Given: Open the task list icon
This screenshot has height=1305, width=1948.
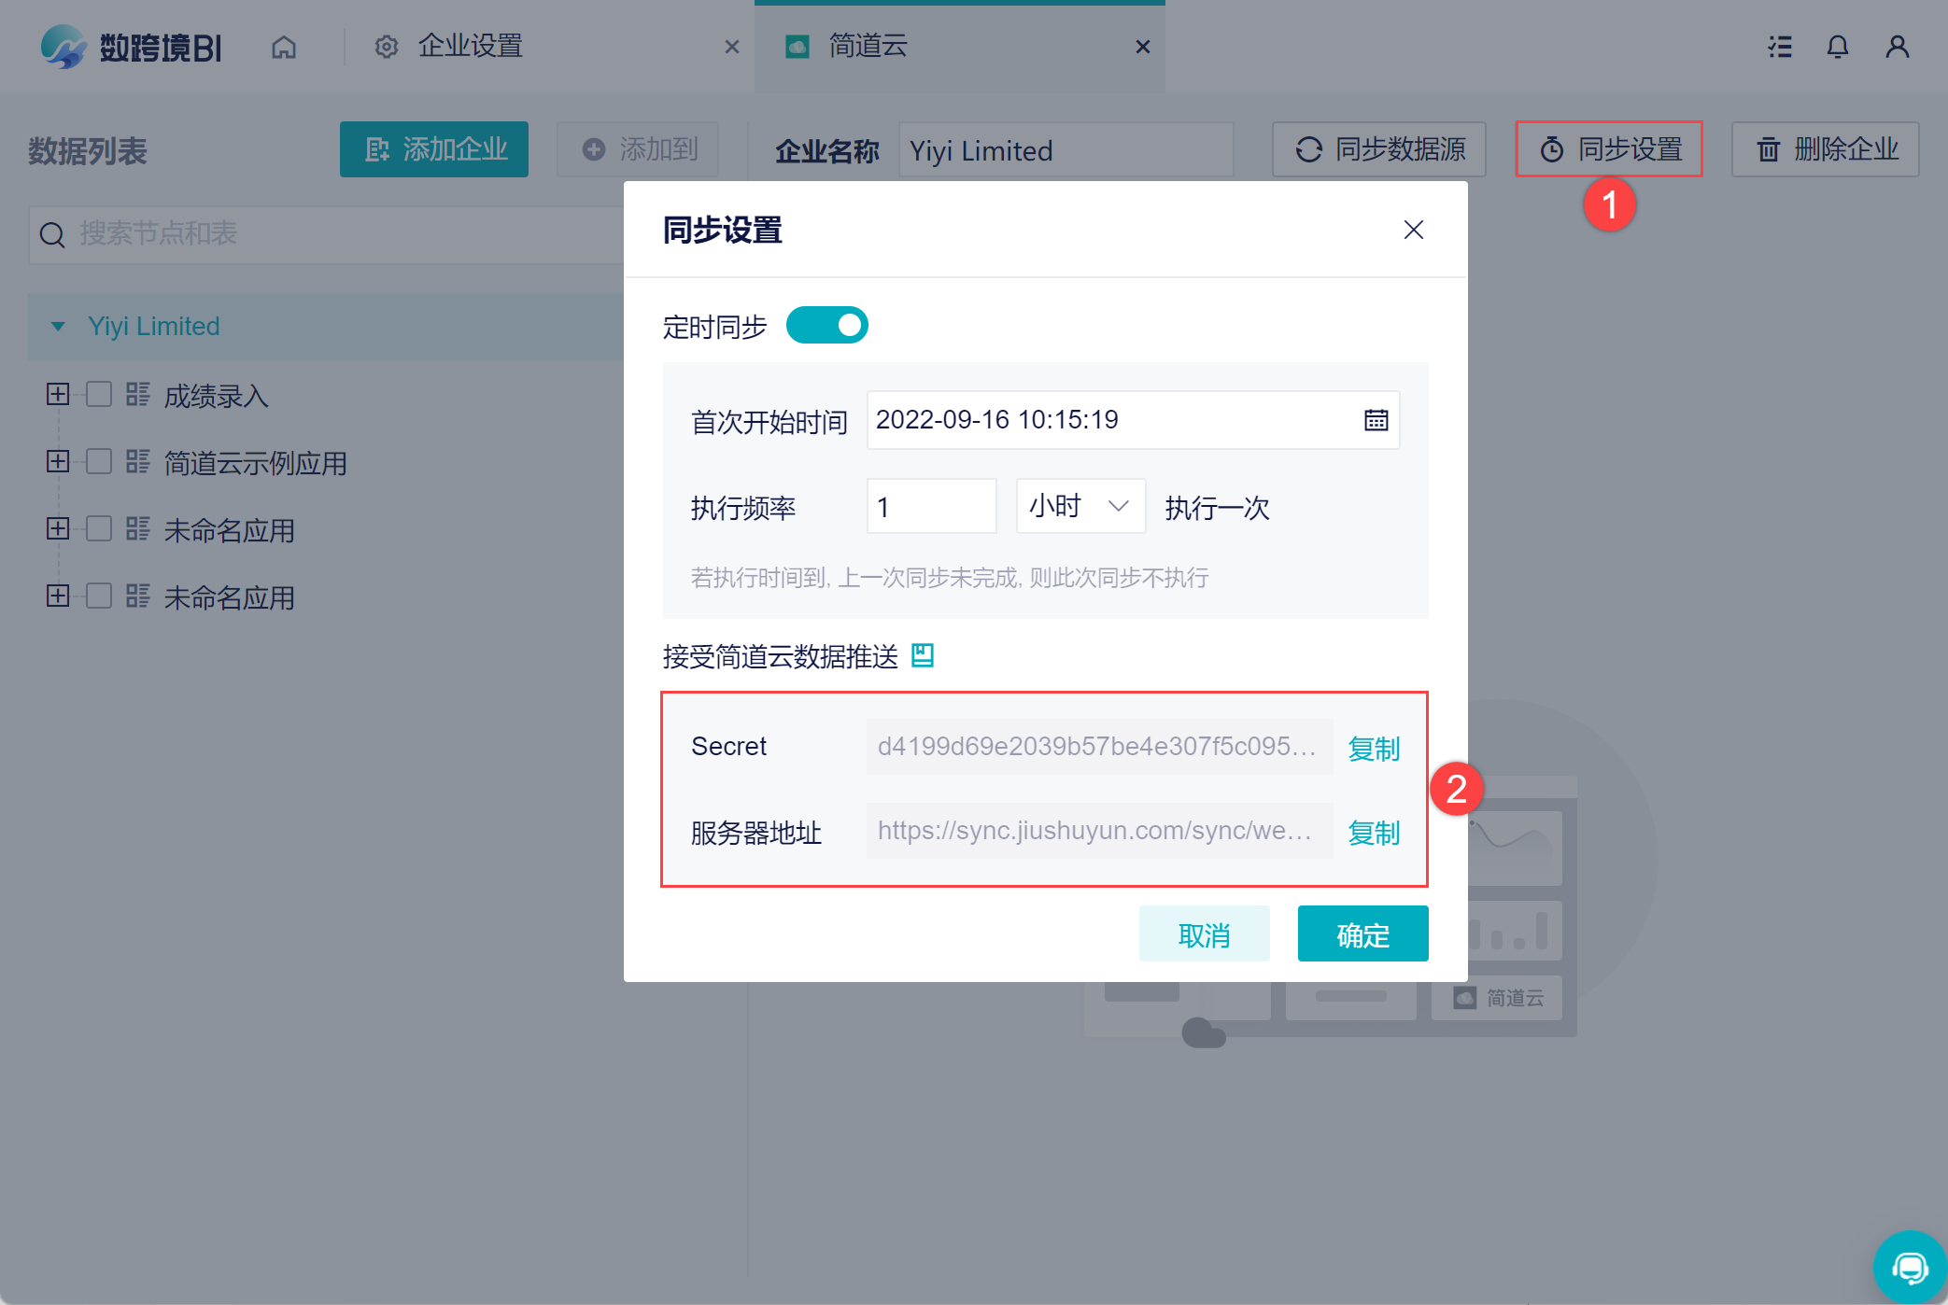Looking at the screenshot, I should point(1780,47).
